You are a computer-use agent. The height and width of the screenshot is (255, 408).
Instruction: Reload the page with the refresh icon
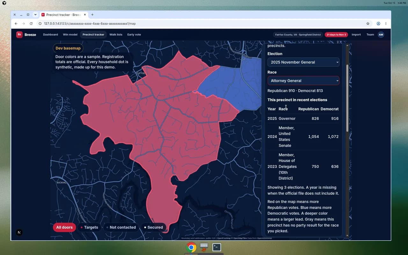click(31, 24)
